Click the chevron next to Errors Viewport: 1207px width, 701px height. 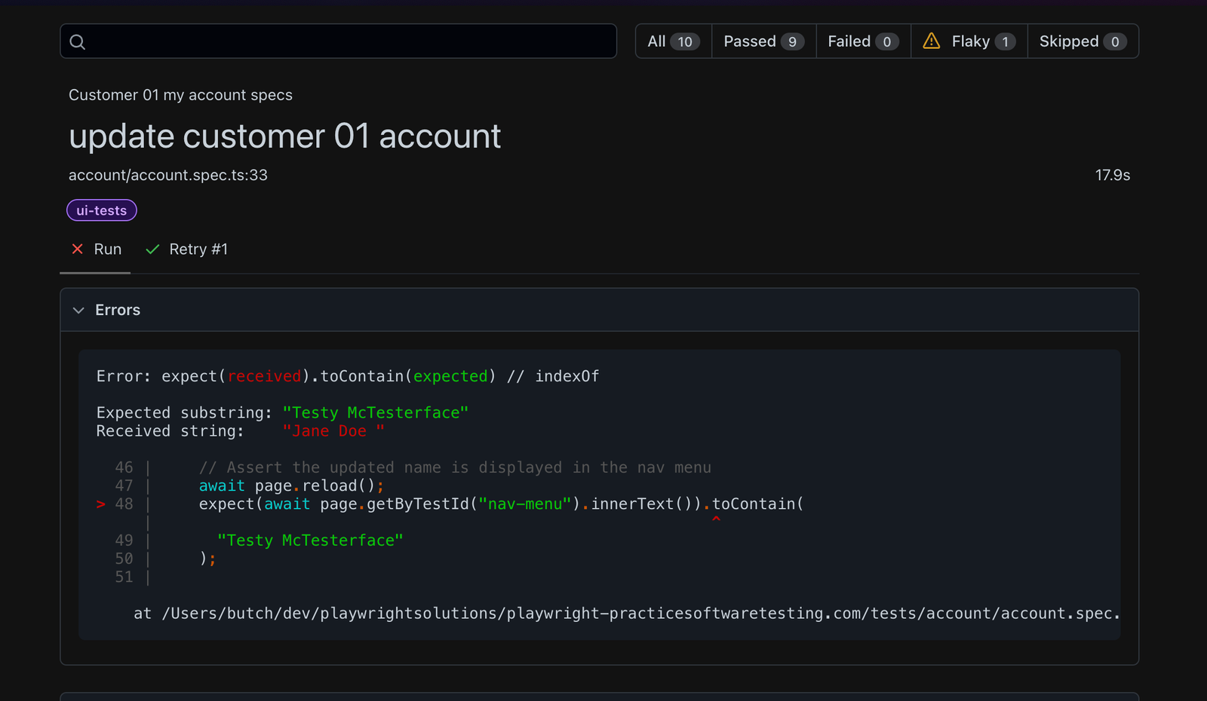coord(79,310)
